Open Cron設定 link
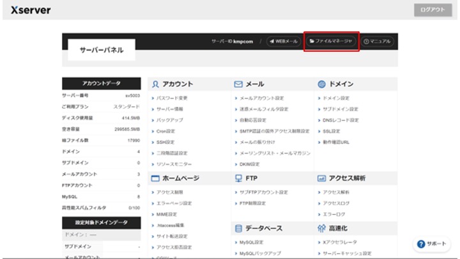 click(165, 131)
